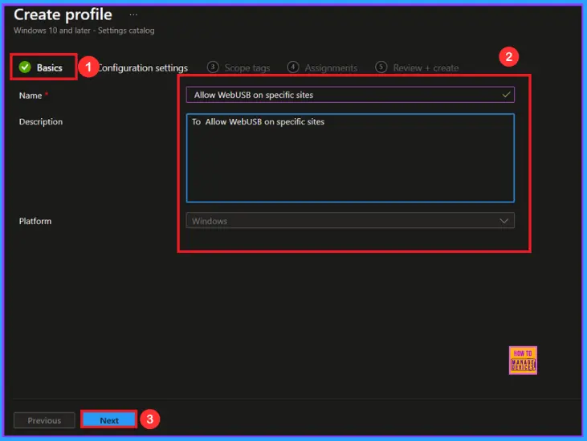Open the Review + create step

click(426, 67)
